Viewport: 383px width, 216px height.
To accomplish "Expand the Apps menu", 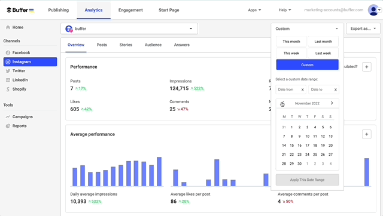I will click(254, 10).
